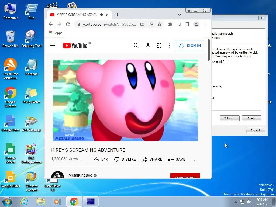
Task: Click Crash button in background dialog
Action: (x=251, y=118)
